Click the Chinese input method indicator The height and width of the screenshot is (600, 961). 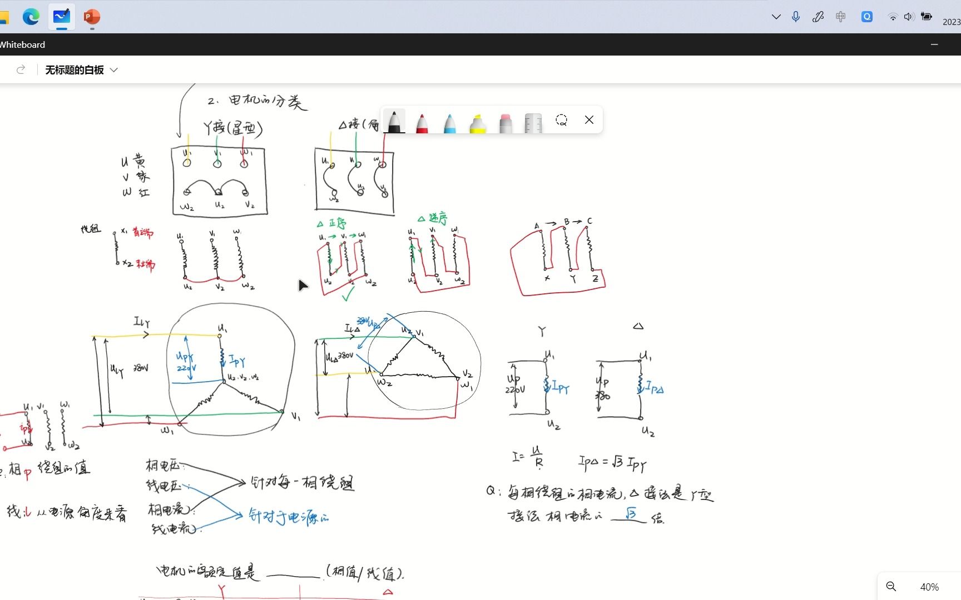[x=841, y=17]
